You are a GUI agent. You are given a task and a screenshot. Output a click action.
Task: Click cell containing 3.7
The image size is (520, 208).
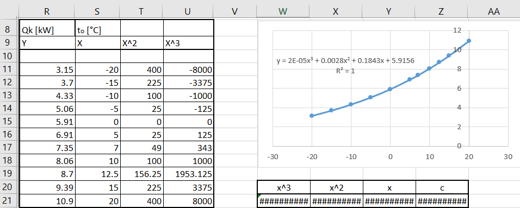pyautogui.click(x=47, y=83)
